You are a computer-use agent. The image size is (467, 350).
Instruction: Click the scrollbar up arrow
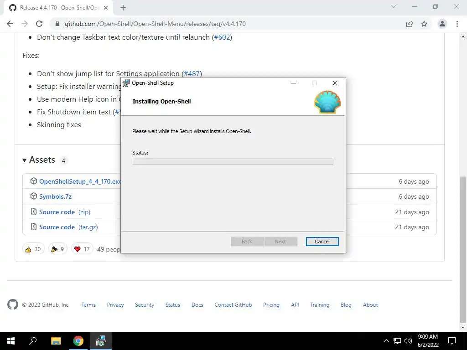(x=463, y=36)
